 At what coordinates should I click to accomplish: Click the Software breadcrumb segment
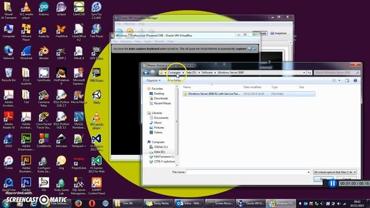pos(207,73)
